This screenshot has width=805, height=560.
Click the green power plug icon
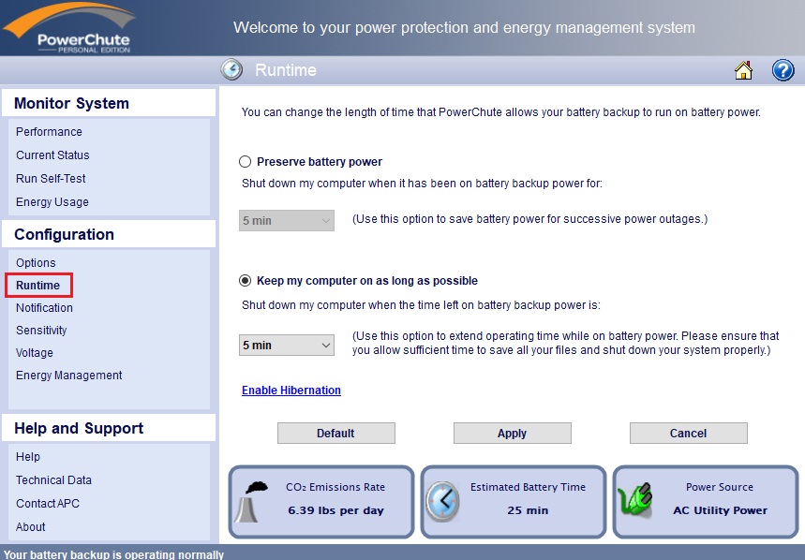(x=635, y=499)
